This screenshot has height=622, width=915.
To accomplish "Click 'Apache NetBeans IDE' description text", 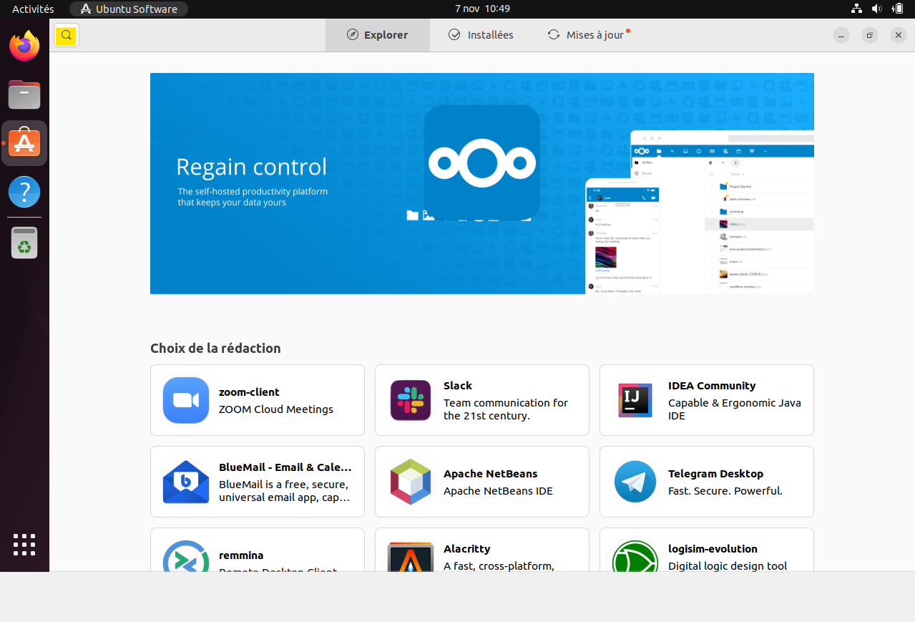I will 498,491.
